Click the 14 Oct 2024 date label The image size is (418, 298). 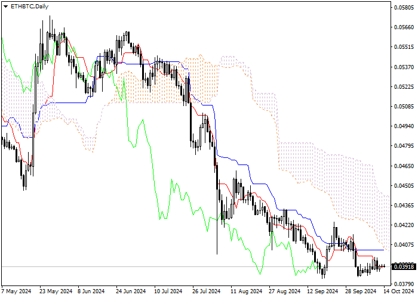(x=399, y=291)
